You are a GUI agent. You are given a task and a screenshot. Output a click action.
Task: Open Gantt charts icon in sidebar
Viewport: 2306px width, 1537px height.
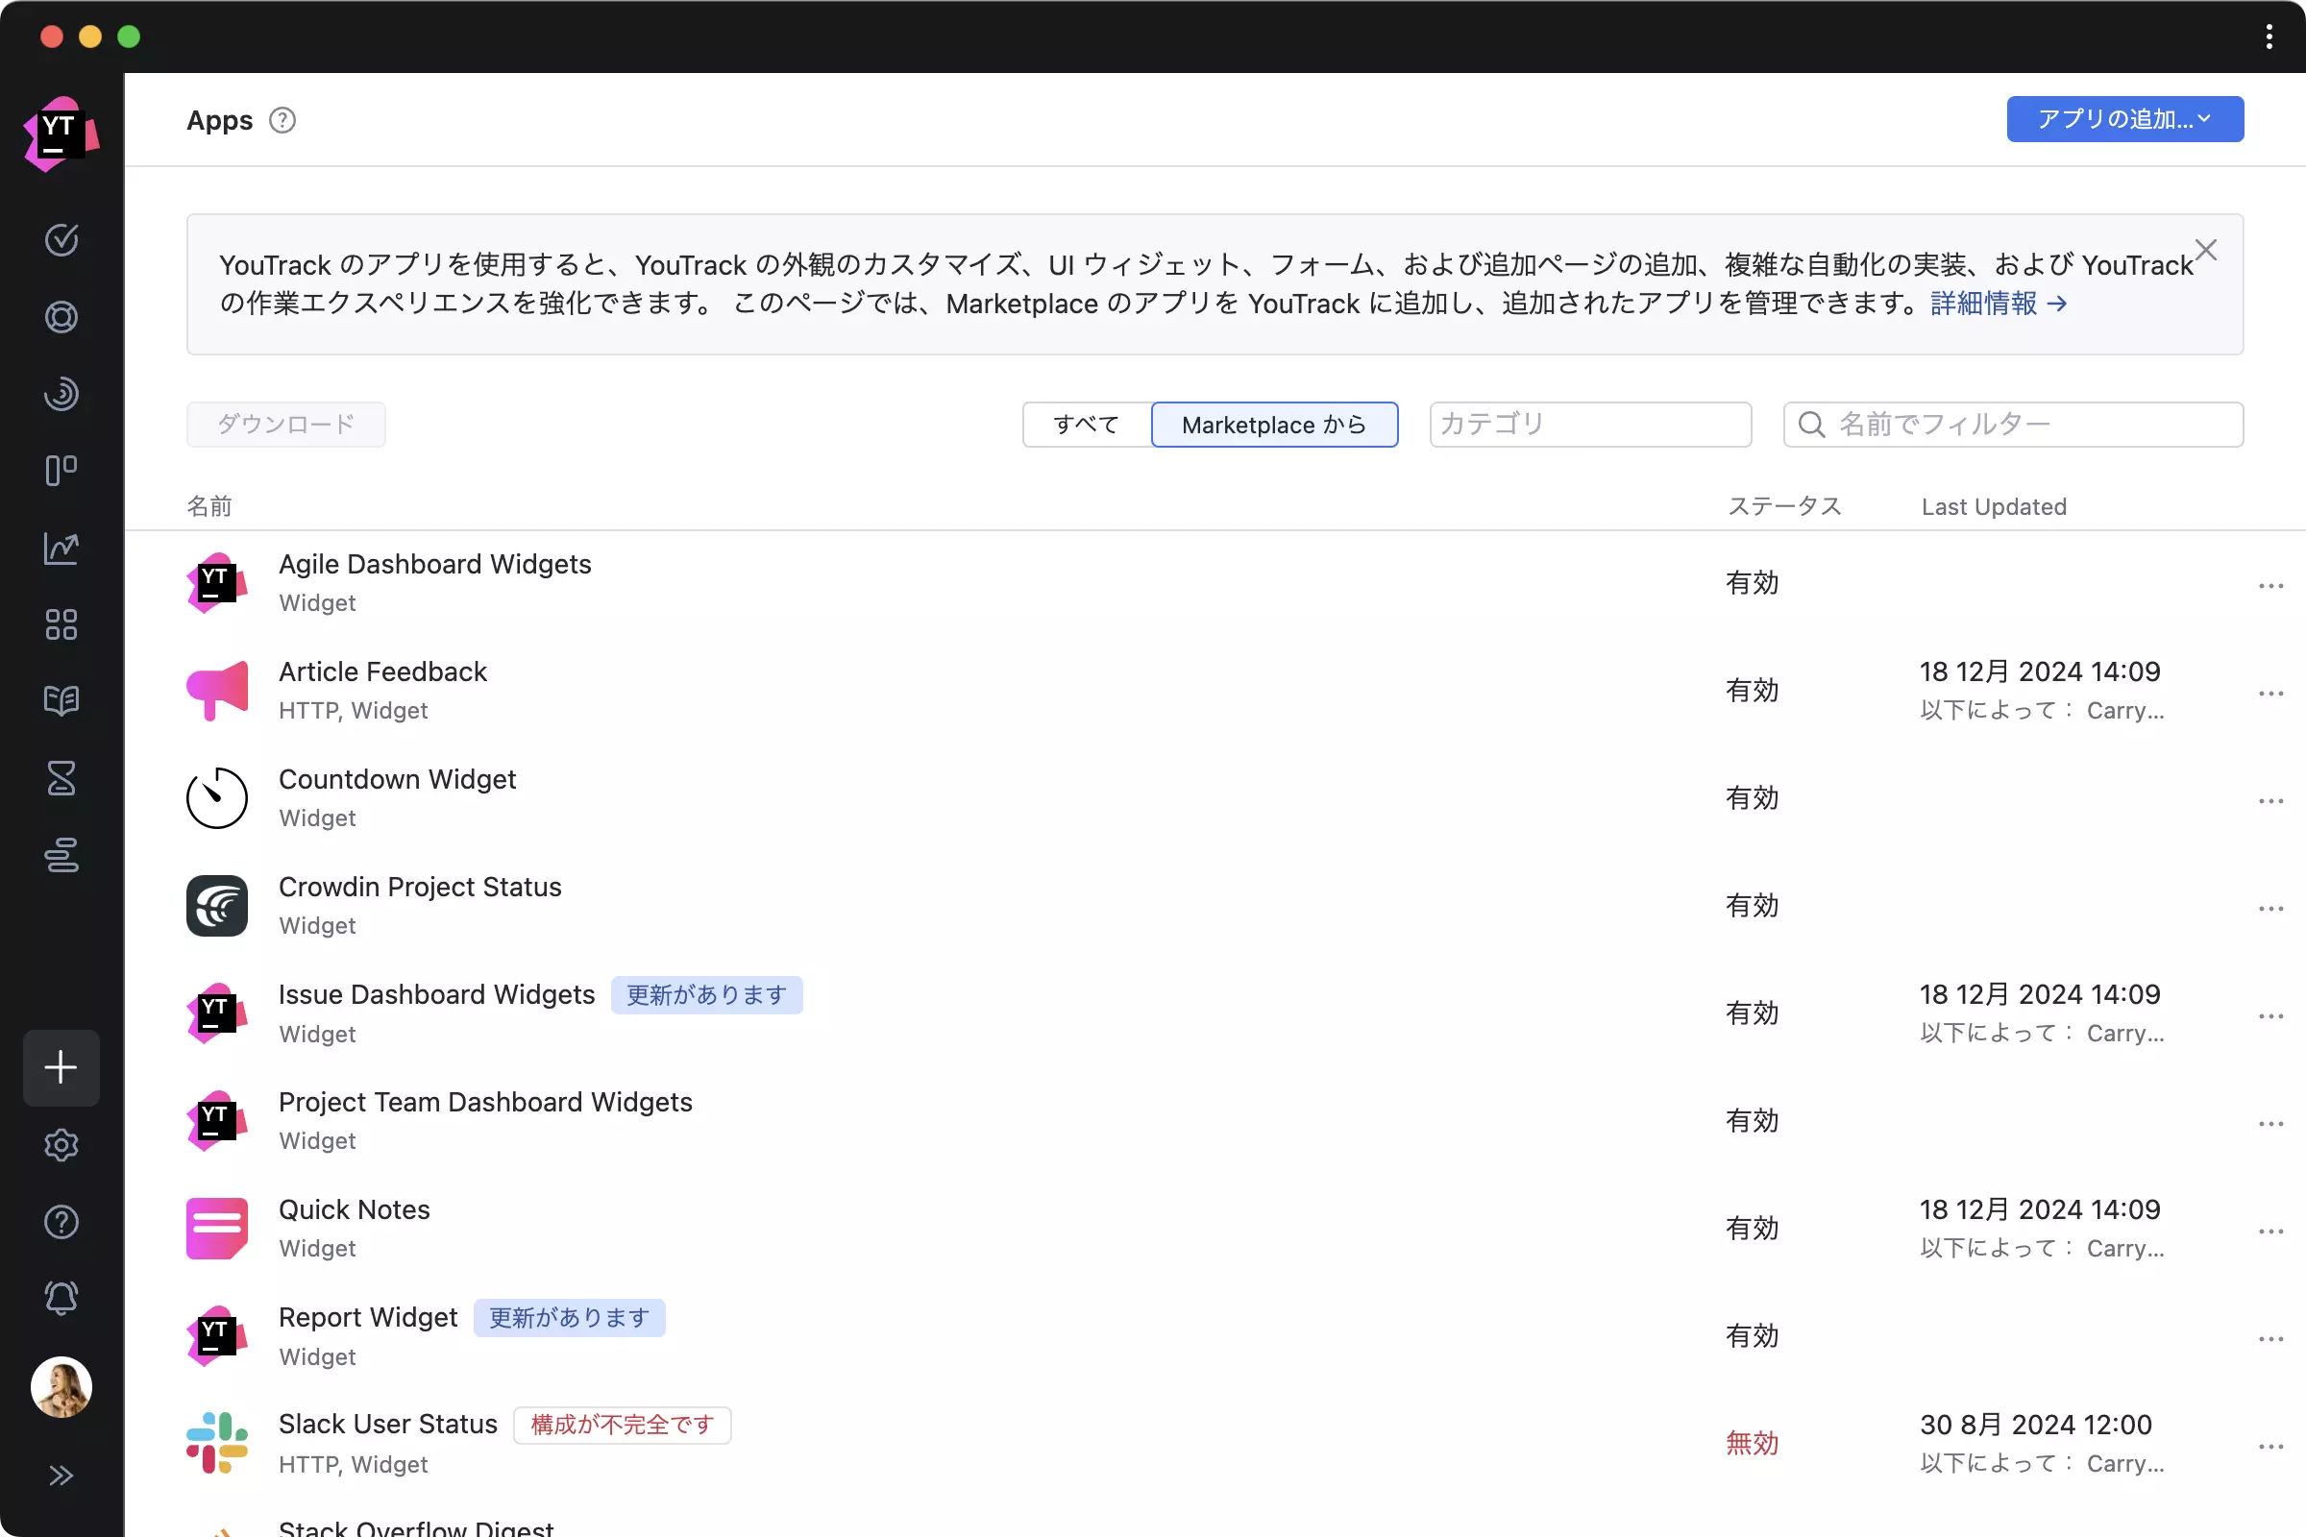(x=61, y=855)
